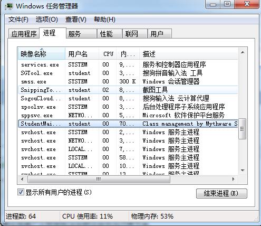Screen dimensions: 261x226
Task: Select the SGTool.exe process row
Action: [x=128, y=73]
